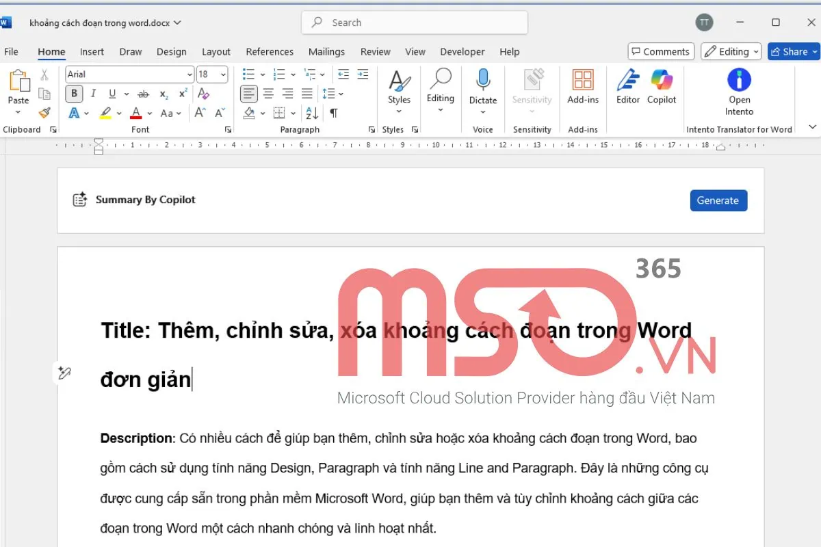
Task: Apply the yellow text highlight color
Action: [x=105, y=113]
